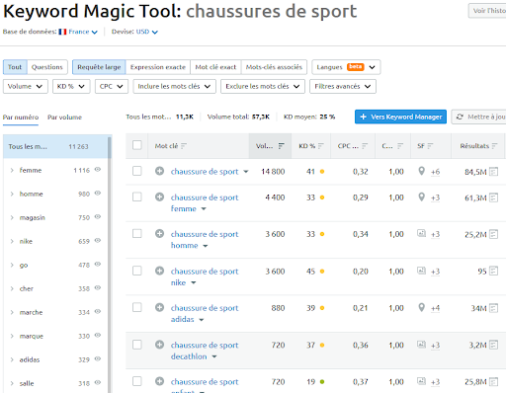The height and width of the screenshot is (393, 506).
Task: View SERP icon for 61,3M results row
Action: pos(493,197)
